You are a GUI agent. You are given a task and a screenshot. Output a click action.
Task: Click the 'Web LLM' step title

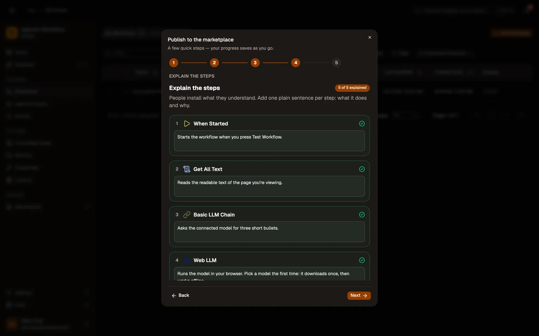205,260
